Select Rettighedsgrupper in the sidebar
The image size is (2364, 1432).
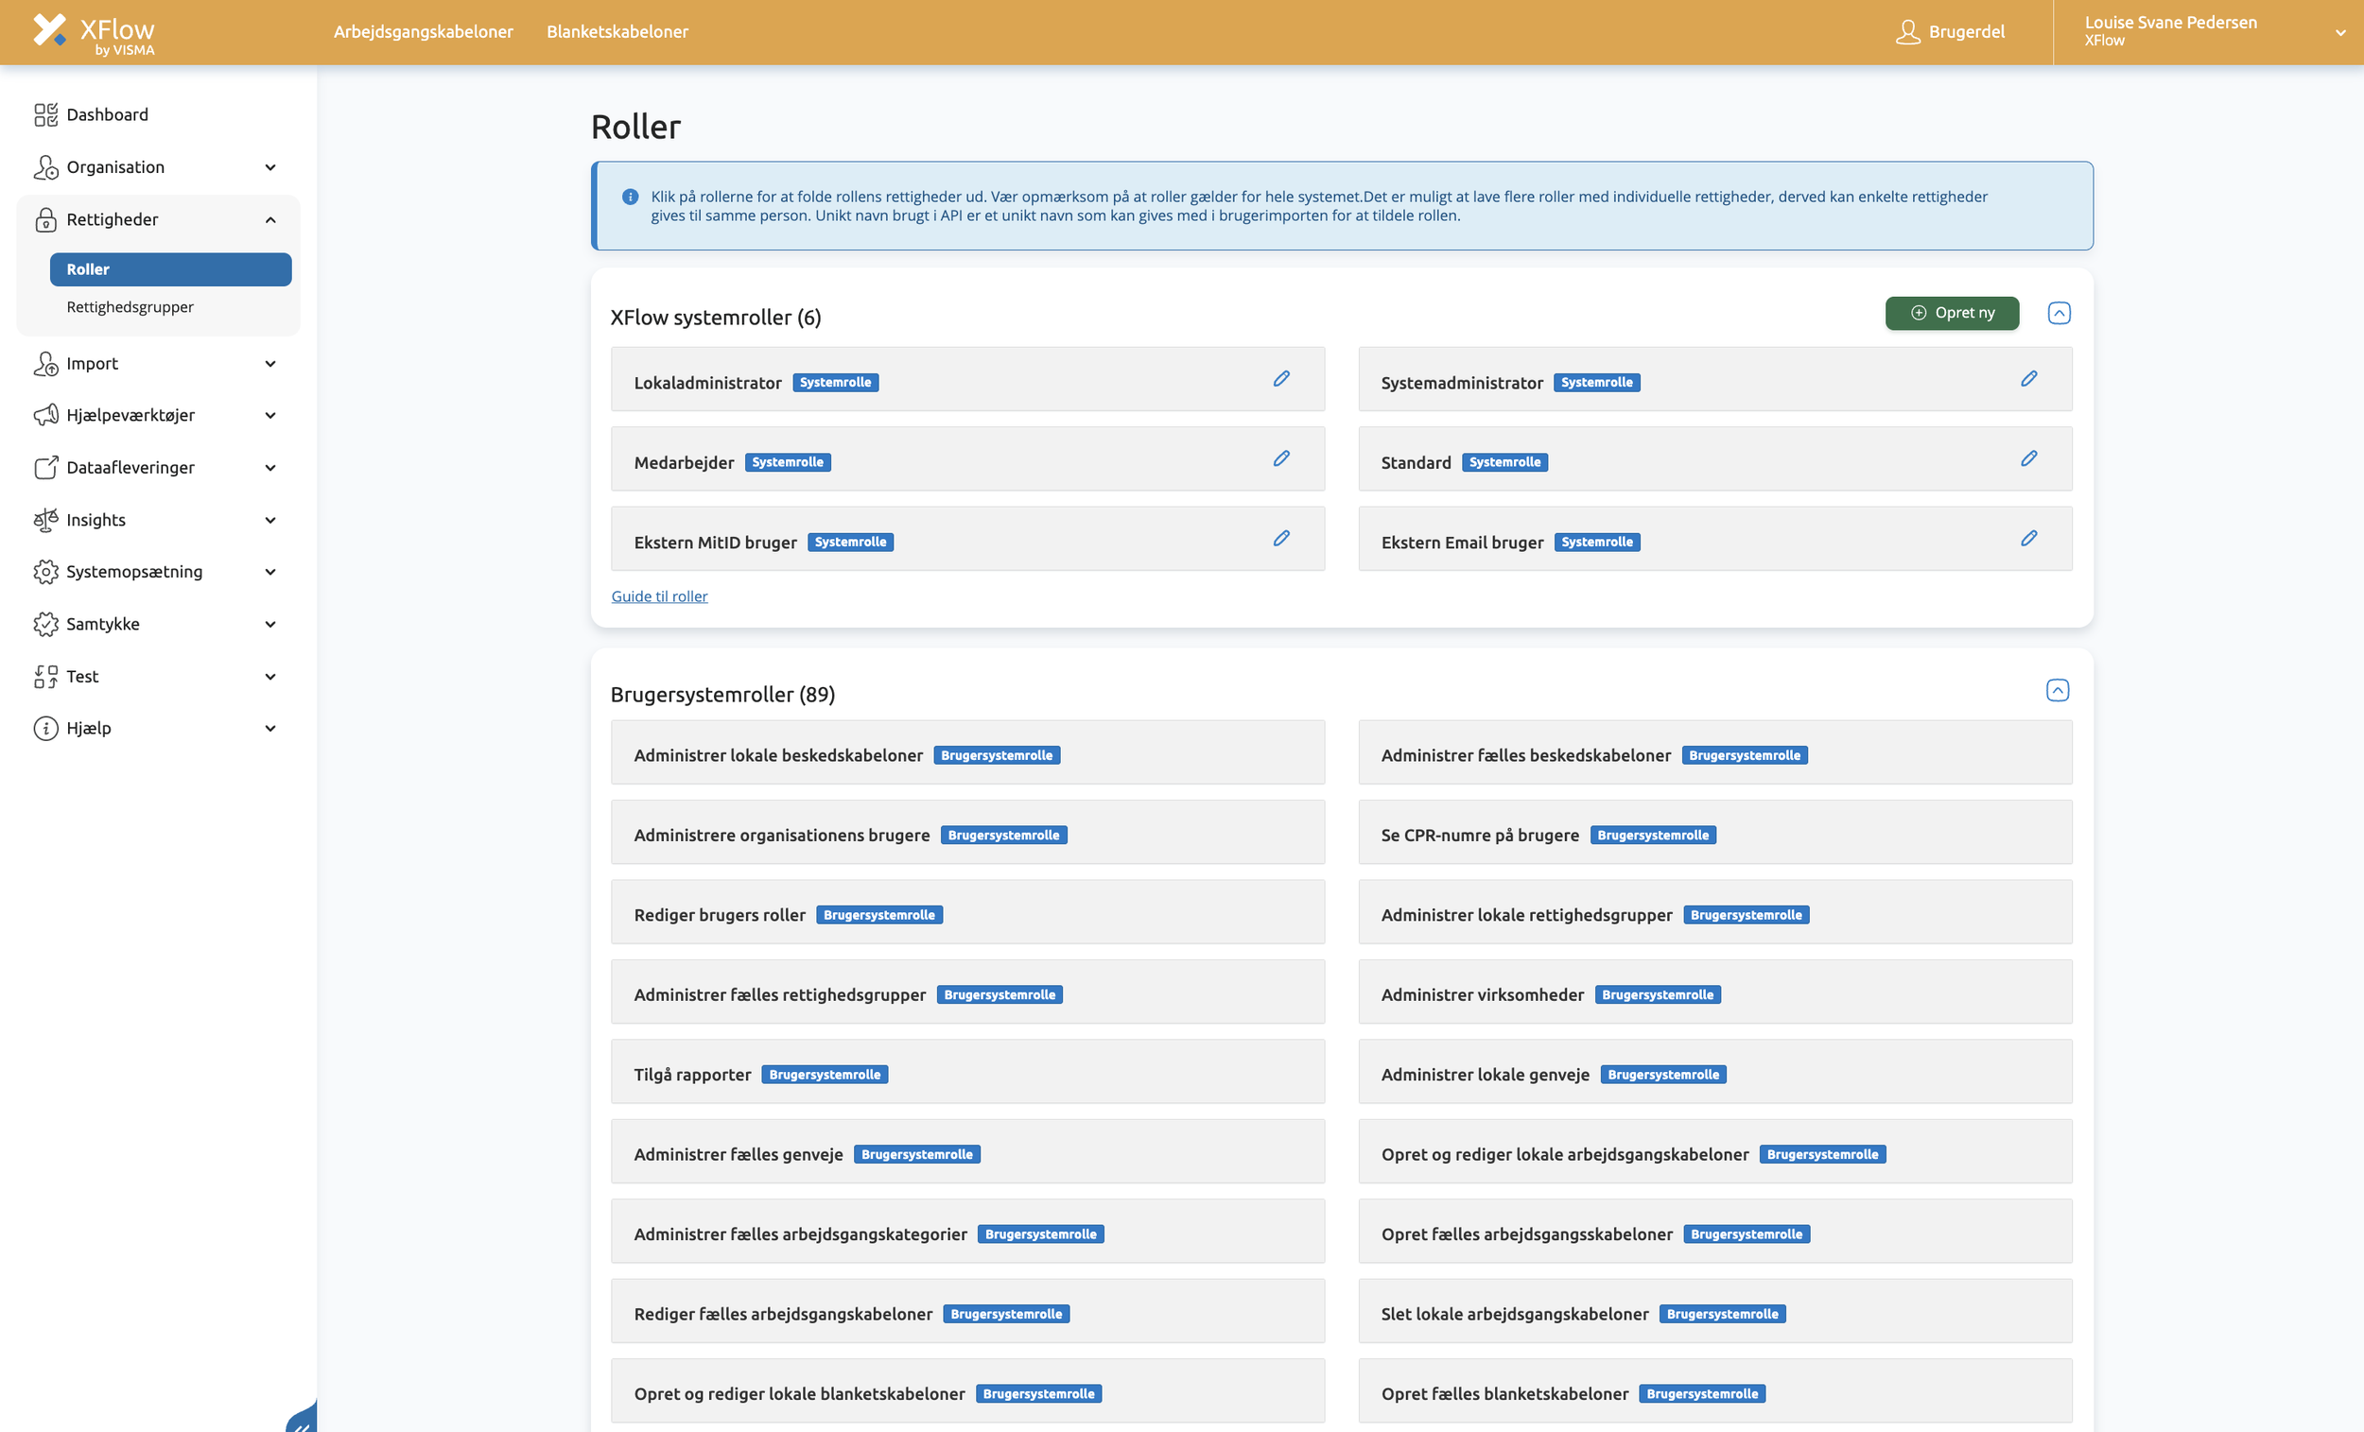click(130, 307)
